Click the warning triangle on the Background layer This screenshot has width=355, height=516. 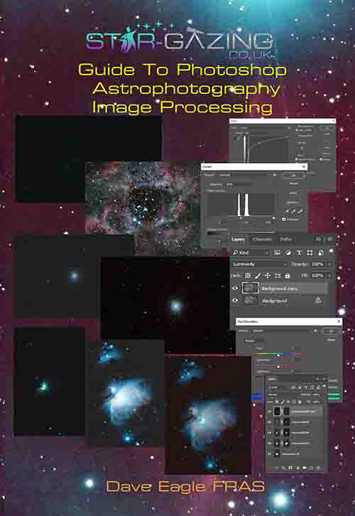tap(318, 300)
